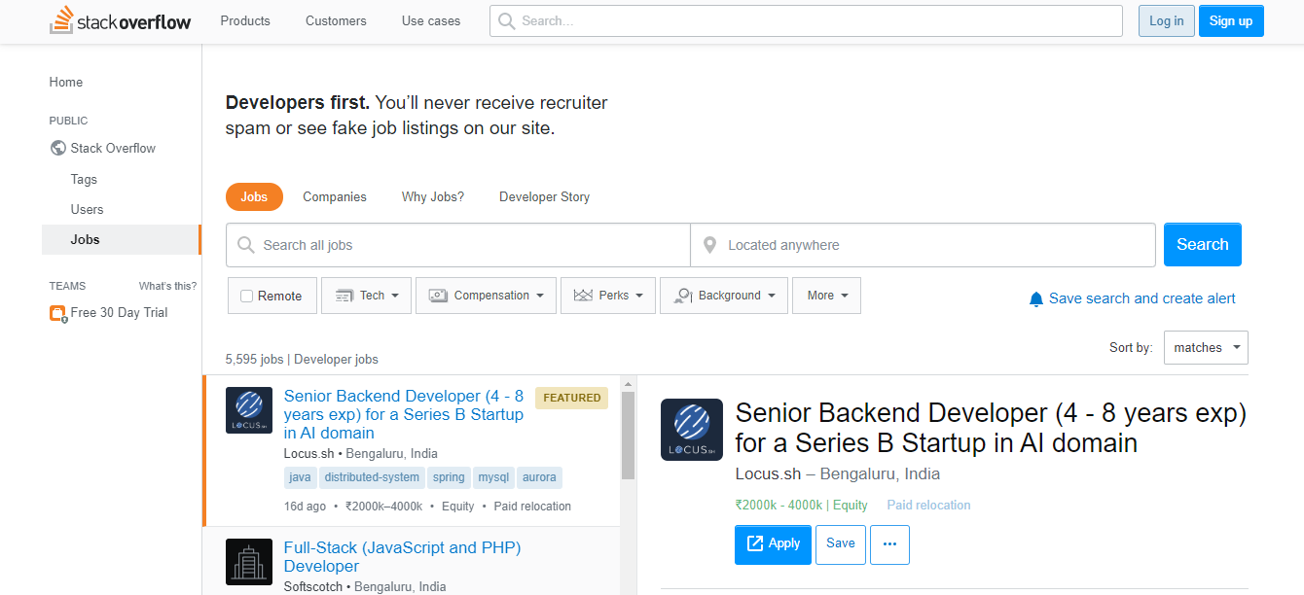
Task: Expand the Tech filter dropdown
Action: pyautogui.click(x=366, y=296)
